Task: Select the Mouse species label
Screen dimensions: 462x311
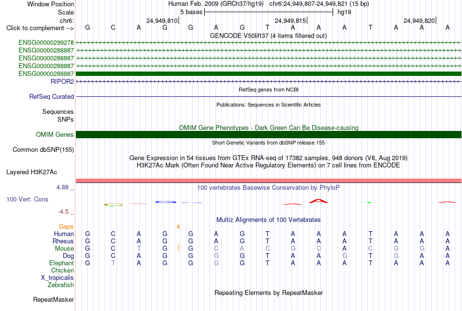Action: click(64, 249)
